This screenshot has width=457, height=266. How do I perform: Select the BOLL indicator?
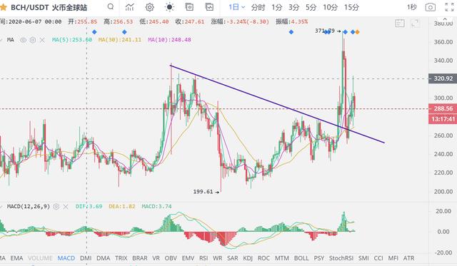tap(301, 258)
